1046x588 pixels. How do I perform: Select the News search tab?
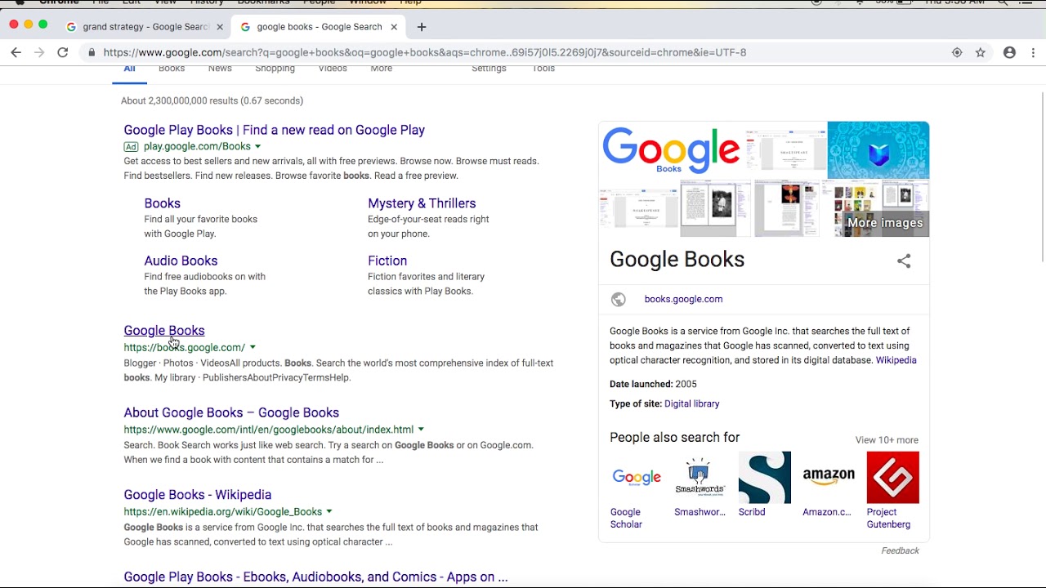click(x=220, y=69)
